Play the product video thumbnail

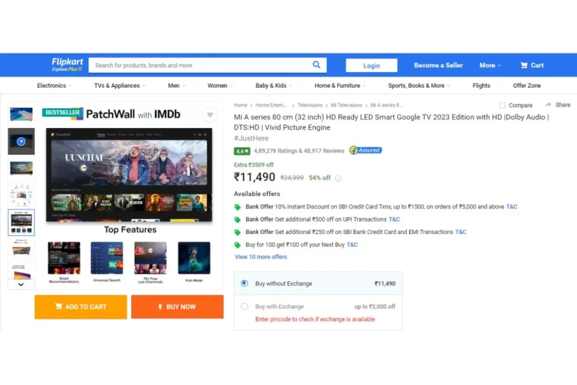pyautogui.click(x=21, y=141)
